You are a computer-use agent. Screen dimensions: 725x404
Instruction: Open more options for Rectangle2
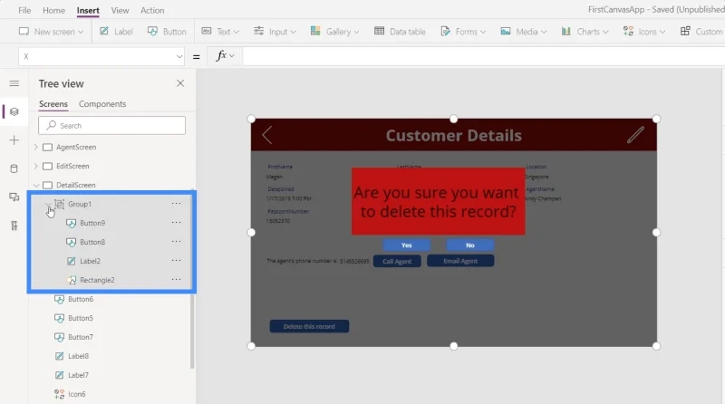(x=176, y=279)
